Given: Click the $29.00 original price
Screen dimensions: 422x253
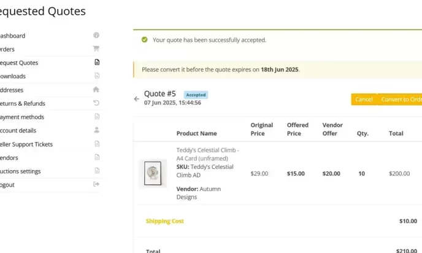Looking at the screenshot, I should coord(259,174).
